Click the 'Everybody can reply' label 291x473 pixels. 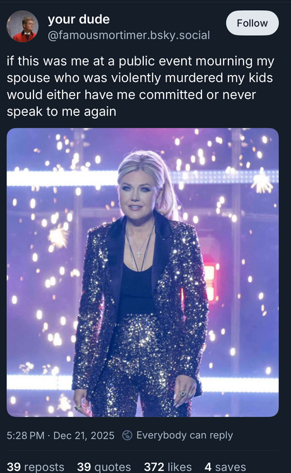pos(184,435)
